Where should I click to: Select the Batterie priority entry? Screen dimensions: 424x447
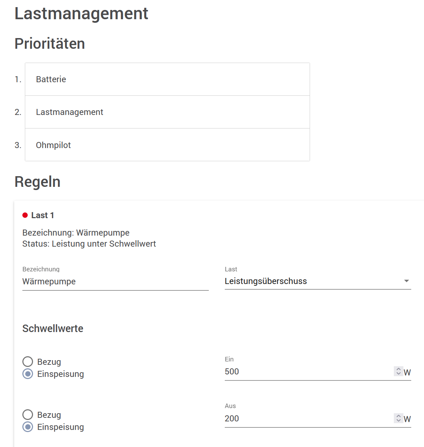[x=167, y=79]
